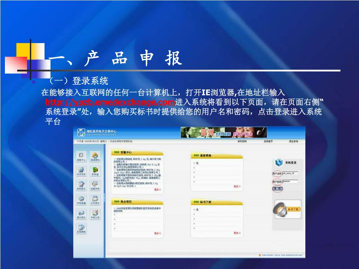Open the 远程开标 sidebar icon
The image size is (359, 269).
click(95, 185)
